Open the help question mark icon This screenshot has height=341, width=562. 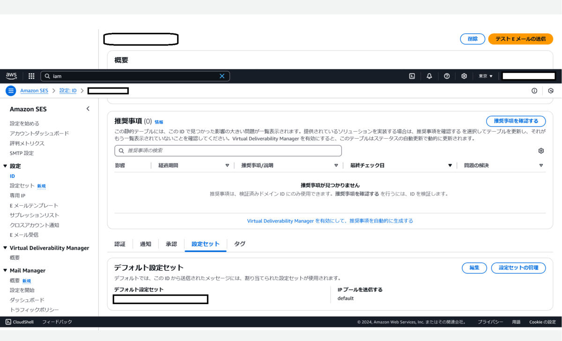click(447, 76)
